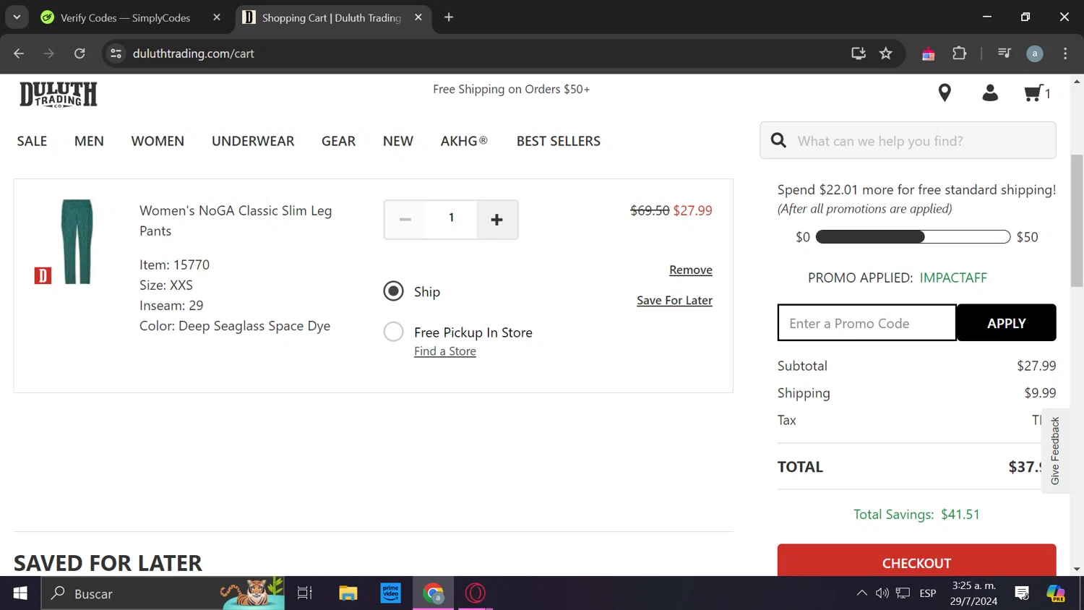Image resolution: width=1084 pixels, height=610 pixels.
Task: Click the page vertical scrollbar
Action: (1077, 220)
